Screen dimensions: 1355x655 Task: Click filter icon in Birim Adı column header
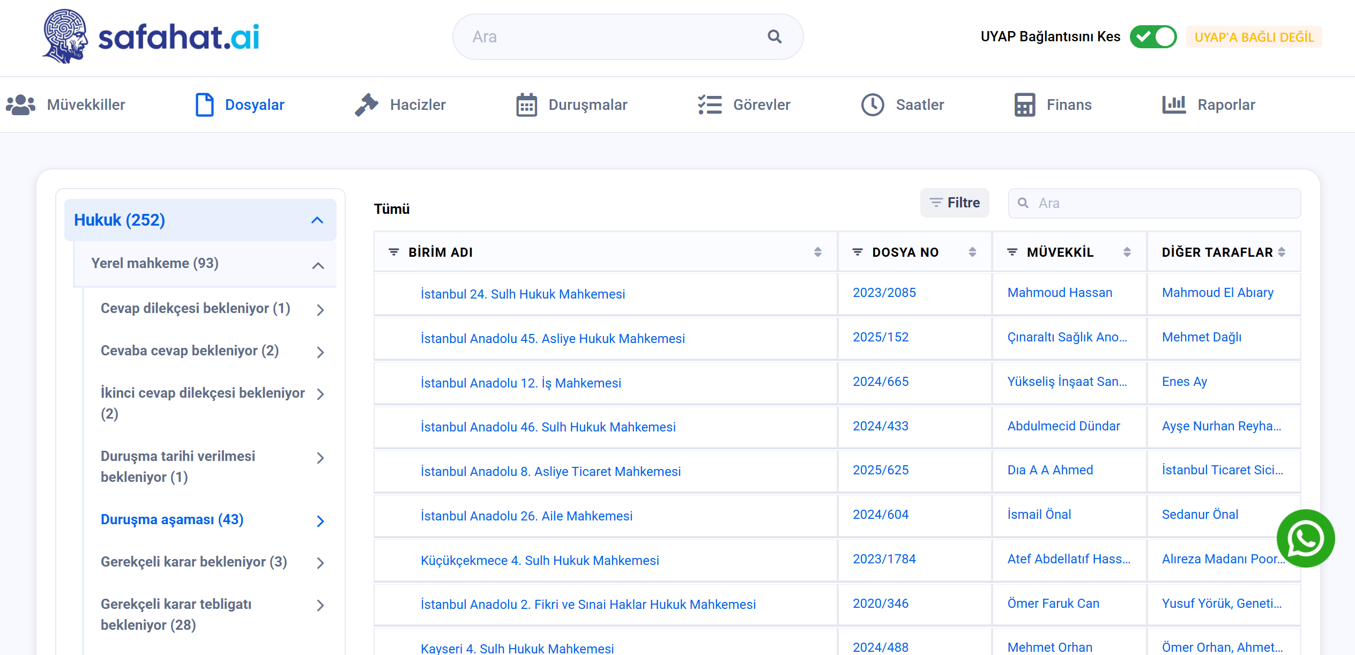click(394, 252)
